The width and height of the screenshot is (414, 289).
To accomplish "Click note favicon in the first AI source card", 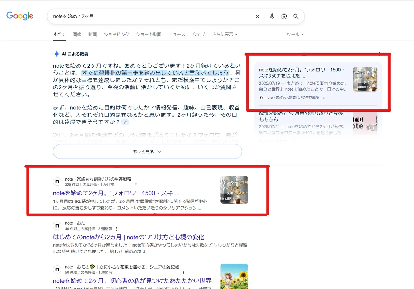I will (x=261, y=98).
